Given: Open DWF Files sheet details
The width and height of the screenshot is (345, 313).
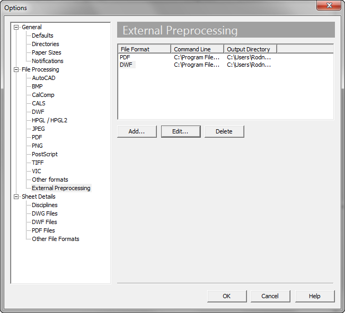Looking at the screenshot, I should tap(45, 222).
